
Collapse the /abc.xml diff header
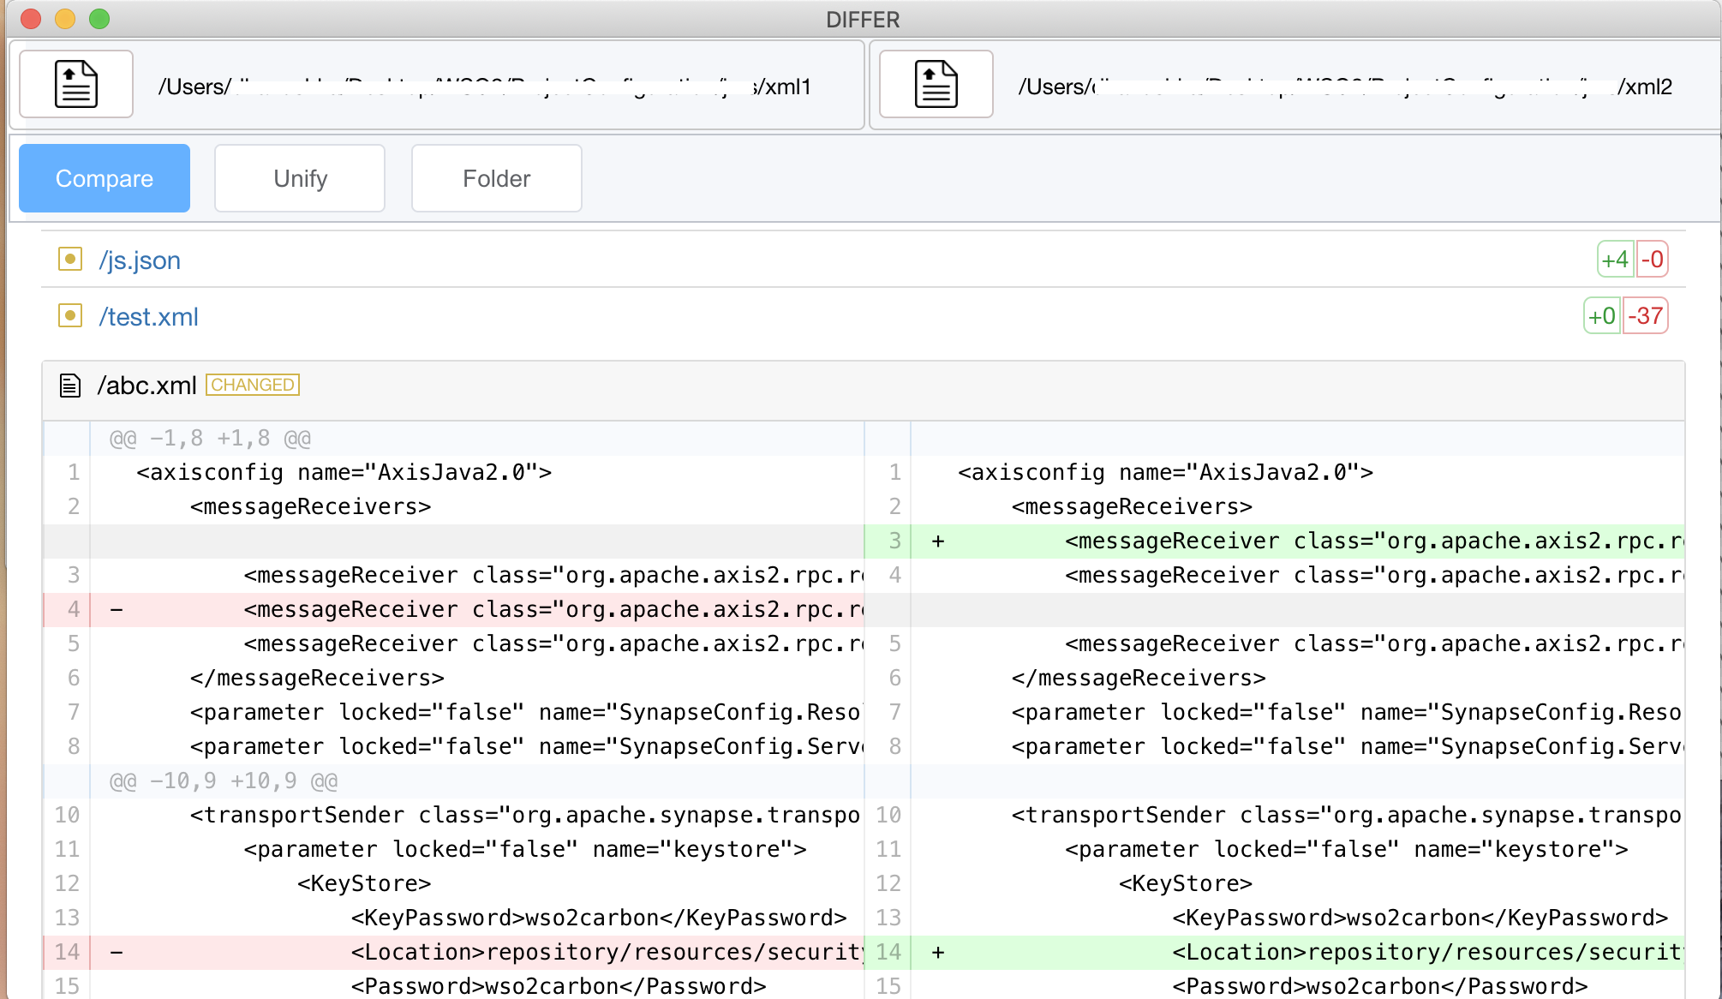(146, 386)
